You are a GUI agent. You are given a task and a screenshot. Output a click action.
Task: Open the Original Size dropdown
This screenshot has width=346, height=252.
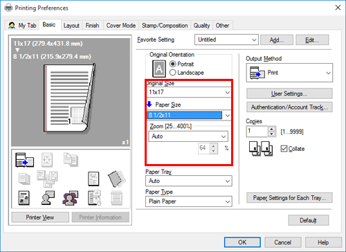coord(189,92)
